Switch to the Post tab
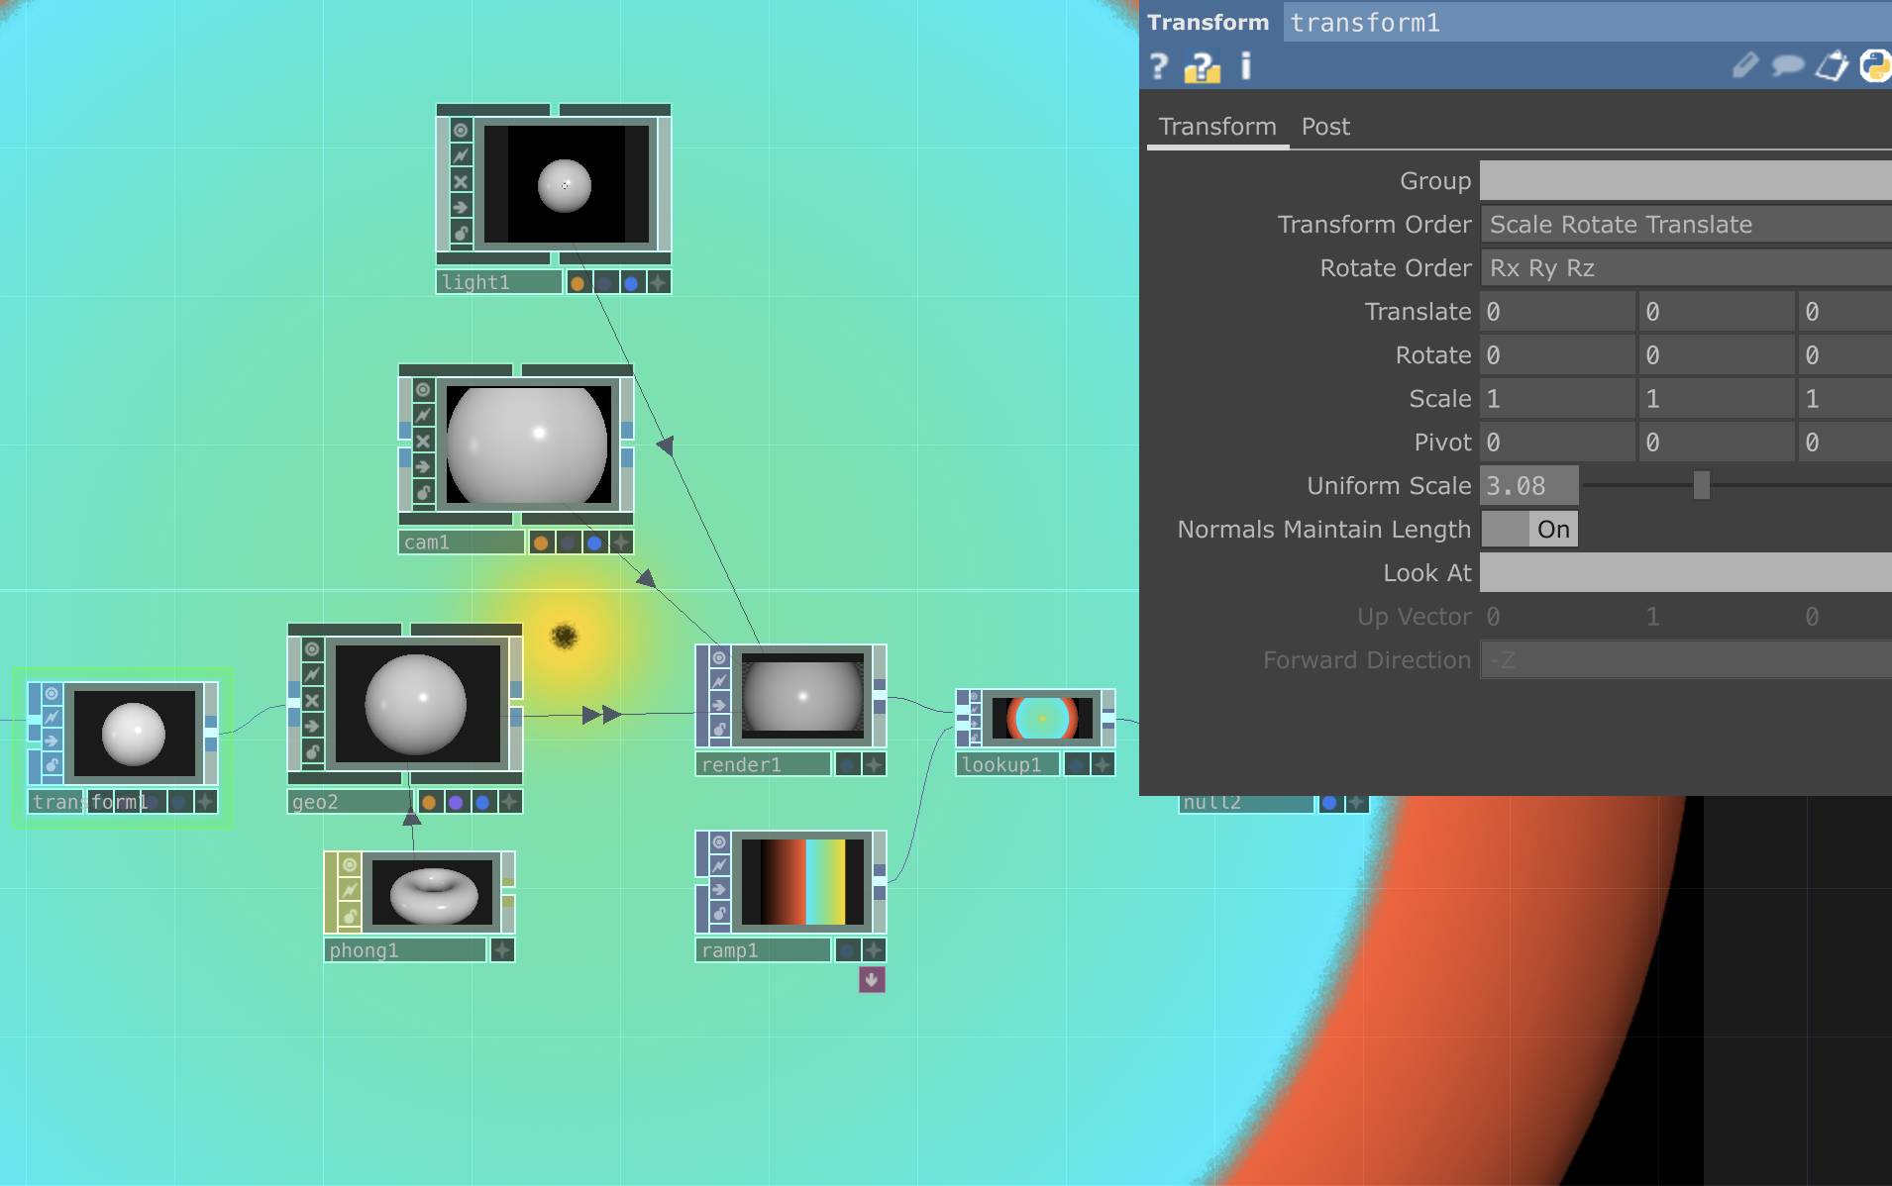Viewport: 1892px width, 1186px height. (x=1325, y=127)
